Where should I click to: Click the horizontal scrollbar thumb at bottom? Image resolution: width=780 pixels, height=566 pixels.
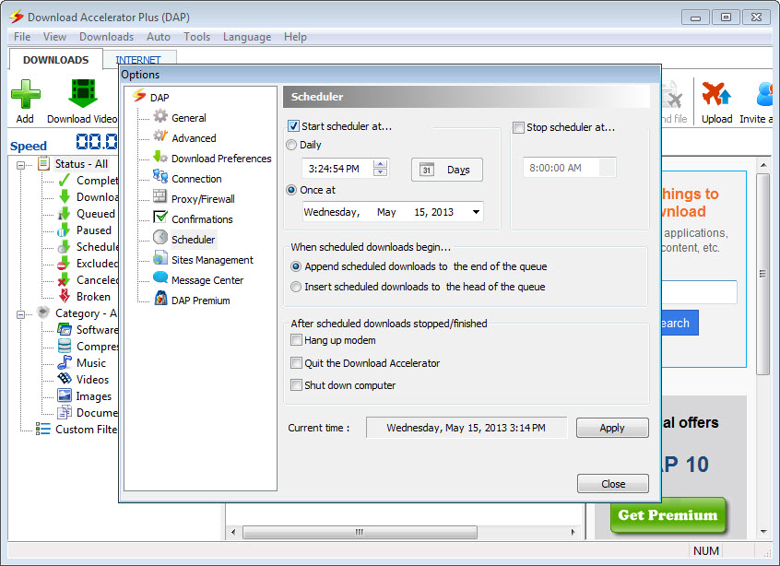tap(360, 532)
